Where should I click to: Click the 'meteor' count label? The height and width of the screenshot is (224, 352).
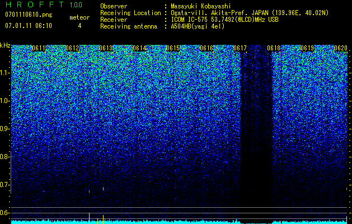pyautogui.click(x=79, y=17)
